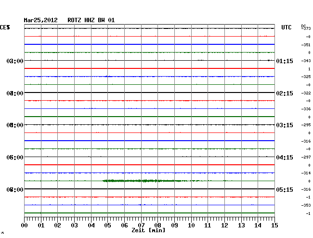Select the UTC time label "03:15"

pos(285,125)
